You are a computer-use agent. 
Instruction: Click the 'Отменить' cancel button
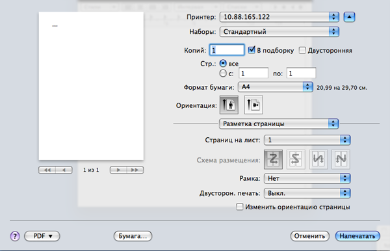[x=309, y=236]
